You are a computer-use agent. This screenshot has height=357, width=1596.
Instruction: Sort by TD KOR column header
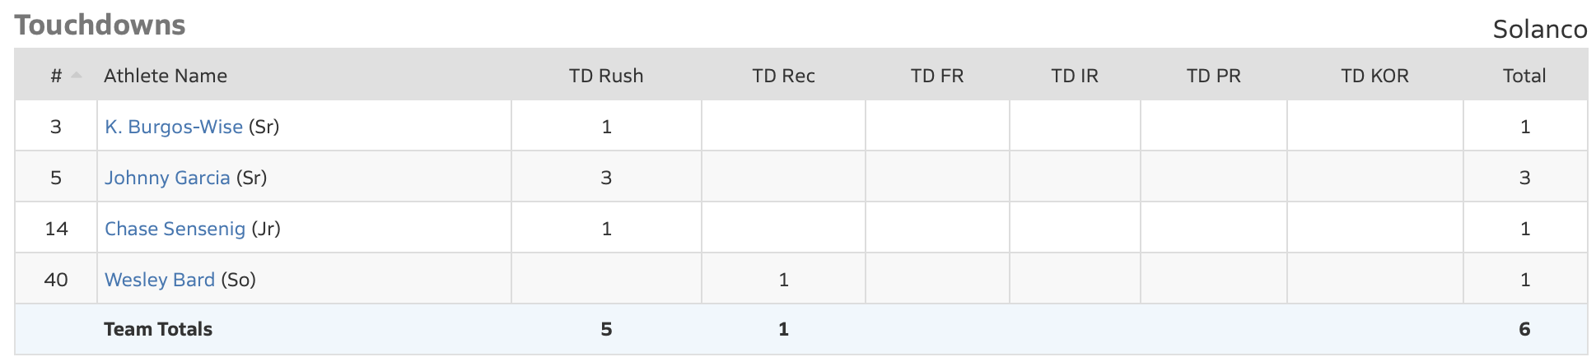1374,76
